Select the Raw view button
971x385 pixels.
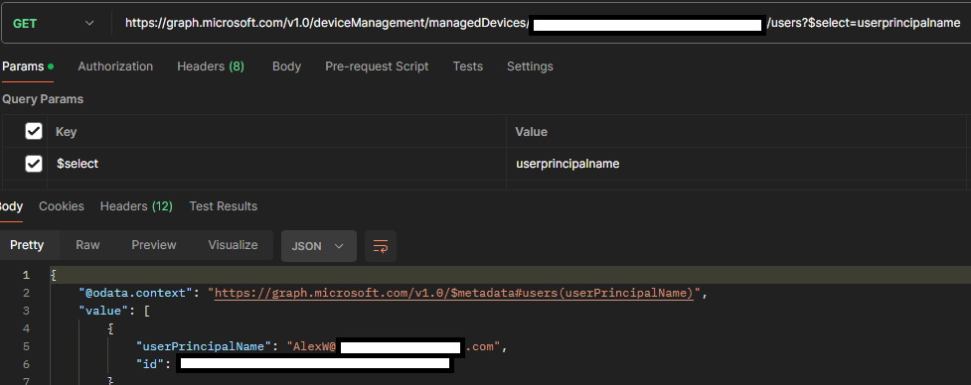(87, 245)
